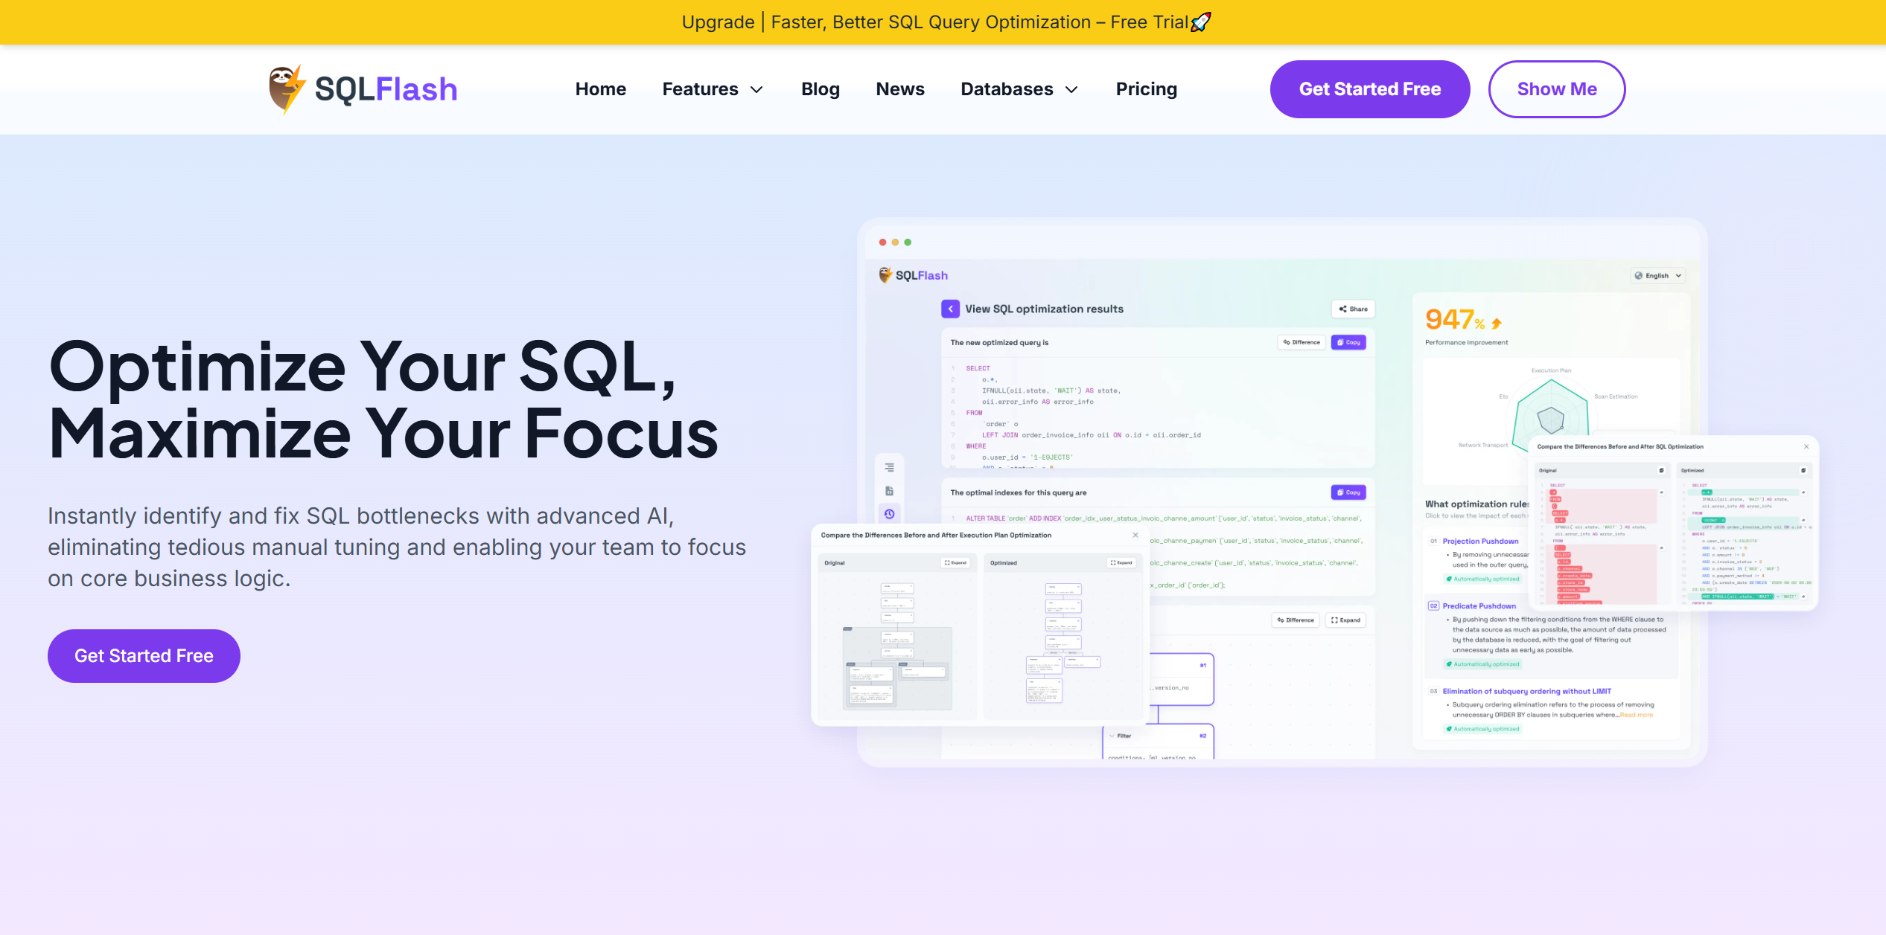
Task: Open the English language selector
Action: click(x=1657, y=275)
